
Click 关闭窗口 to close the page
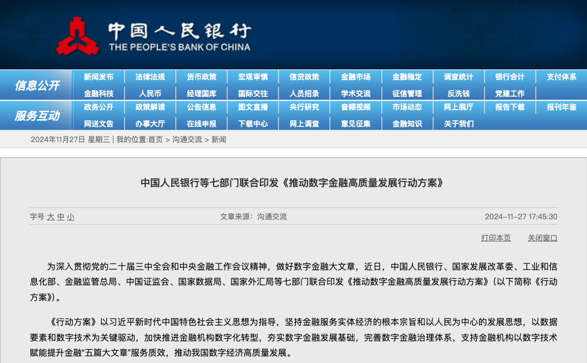pyautogui.click(x=542, y=237)
